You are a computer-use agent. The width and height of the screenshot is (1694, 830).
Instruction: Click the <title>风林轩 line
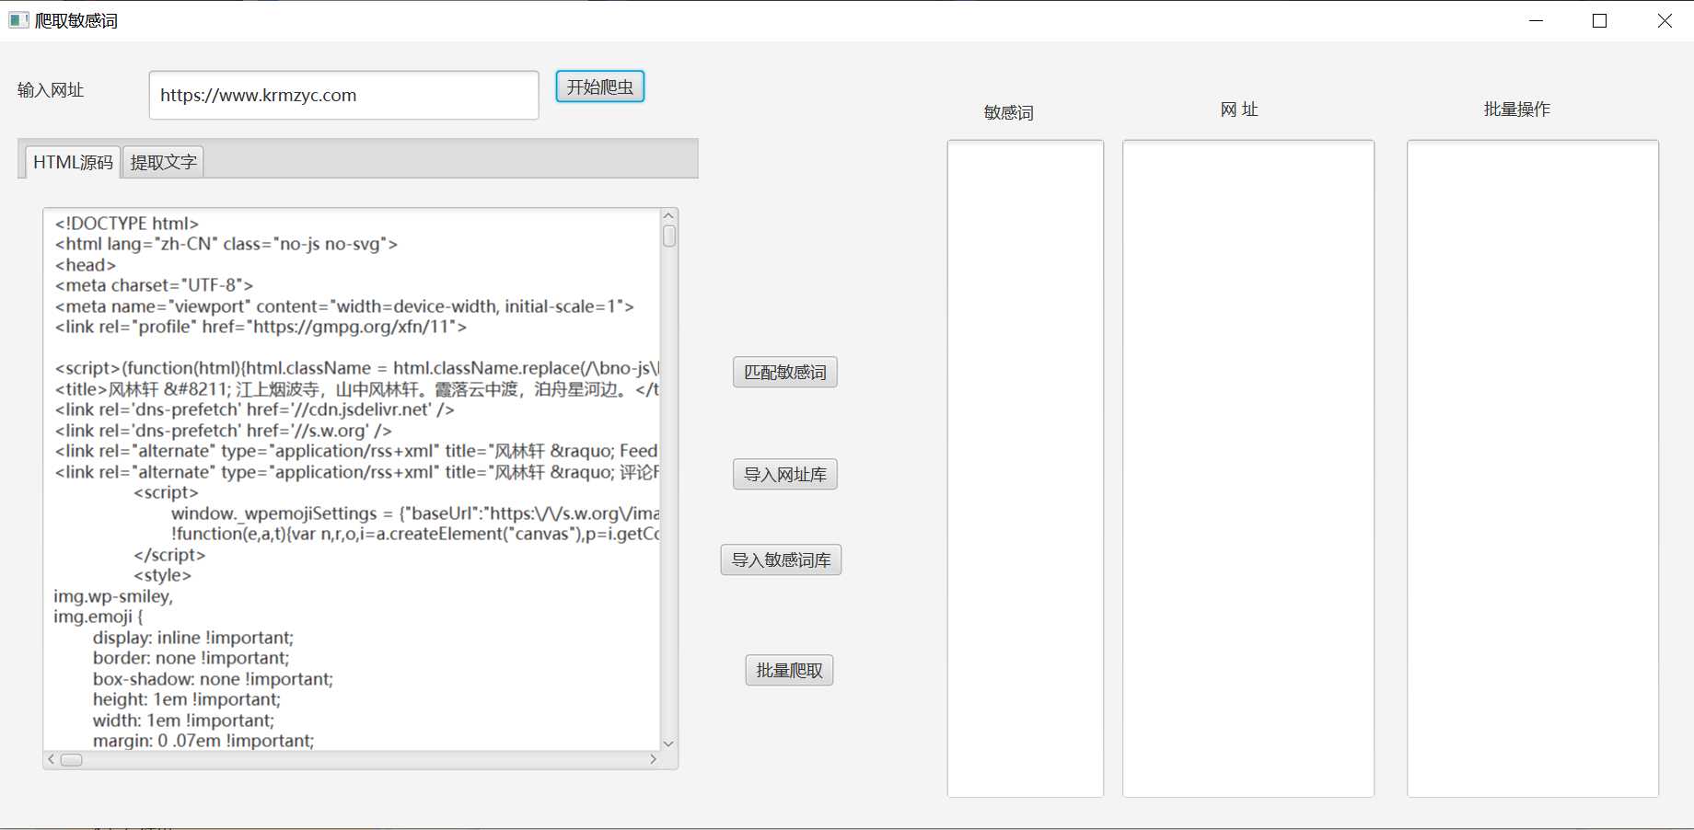pos(356,389)
